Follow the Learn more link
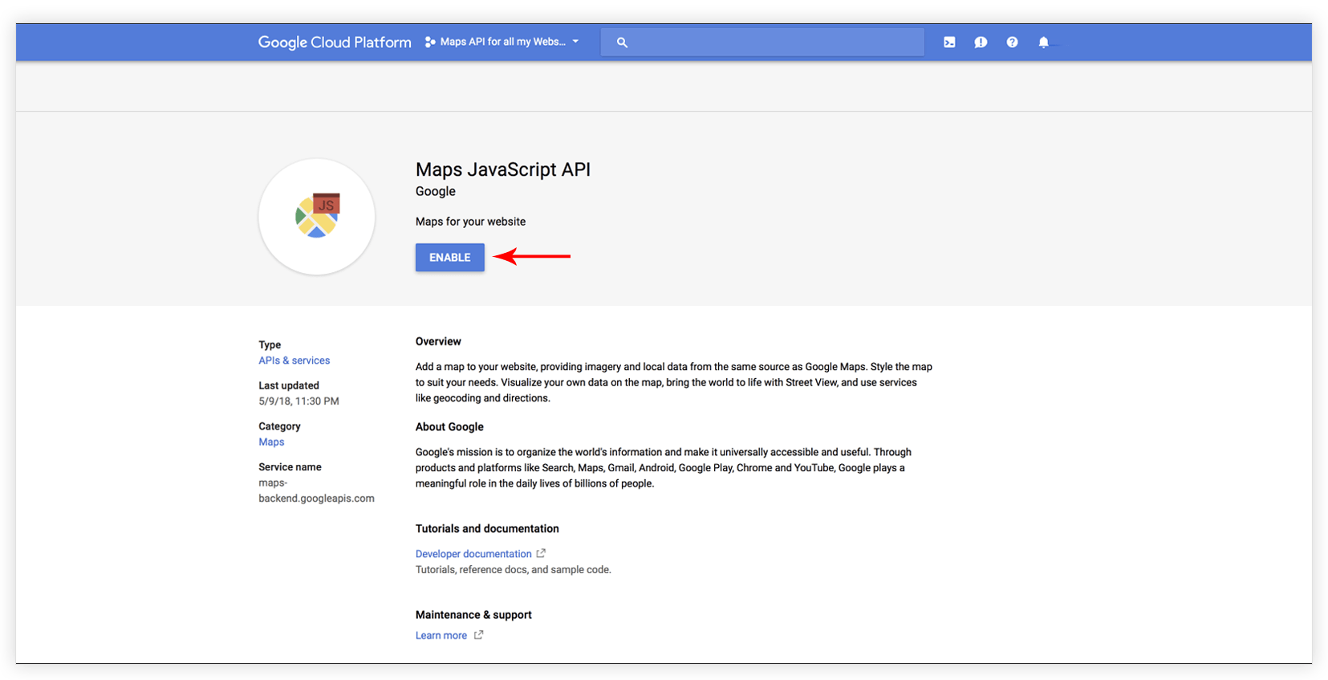The width and height of the screenshot is (1328, 680). coord(441,635)
